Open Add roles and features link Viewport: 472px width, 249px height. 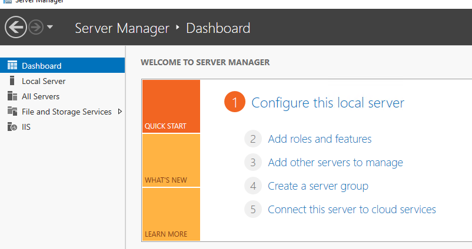pos(320,139)
